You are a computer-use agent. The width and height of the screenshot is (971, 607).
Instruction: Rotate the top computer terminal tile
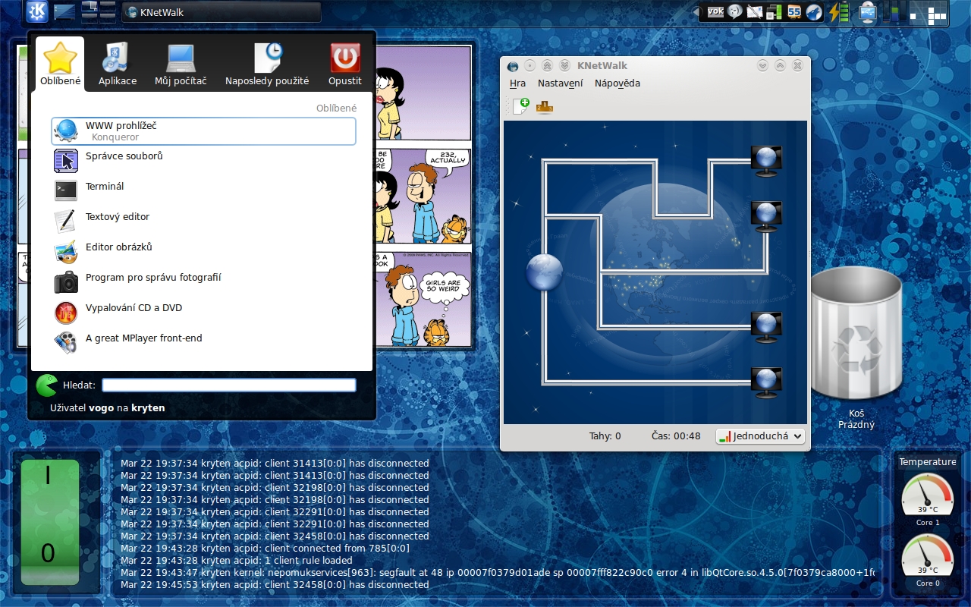tap(766, 161)
